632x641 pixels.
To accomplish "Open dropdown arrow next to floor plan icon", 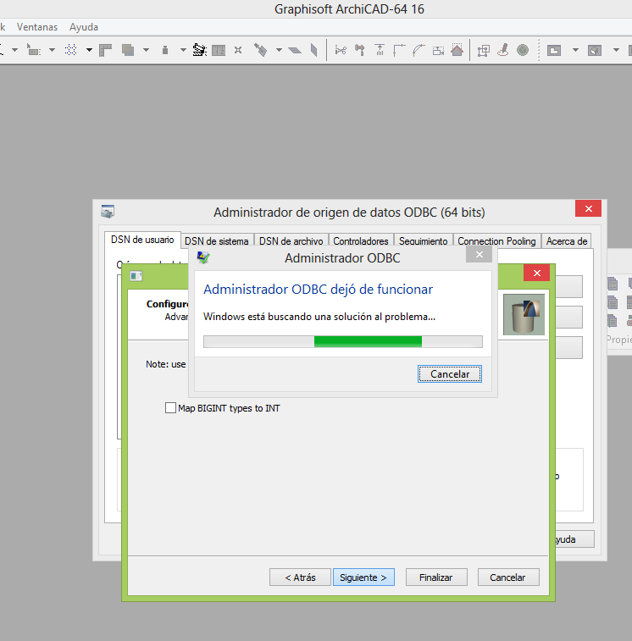I will pos(575,50).
